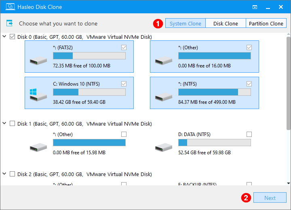Select the '38.42 GB free of 59.40 GB' text
Screen dimensions: 291x210
coord(79,102)
